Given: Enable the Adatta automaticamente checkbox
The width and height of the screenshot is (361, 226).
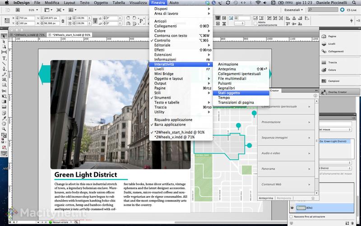Looking at the screenshot, I should coord(255,23).
